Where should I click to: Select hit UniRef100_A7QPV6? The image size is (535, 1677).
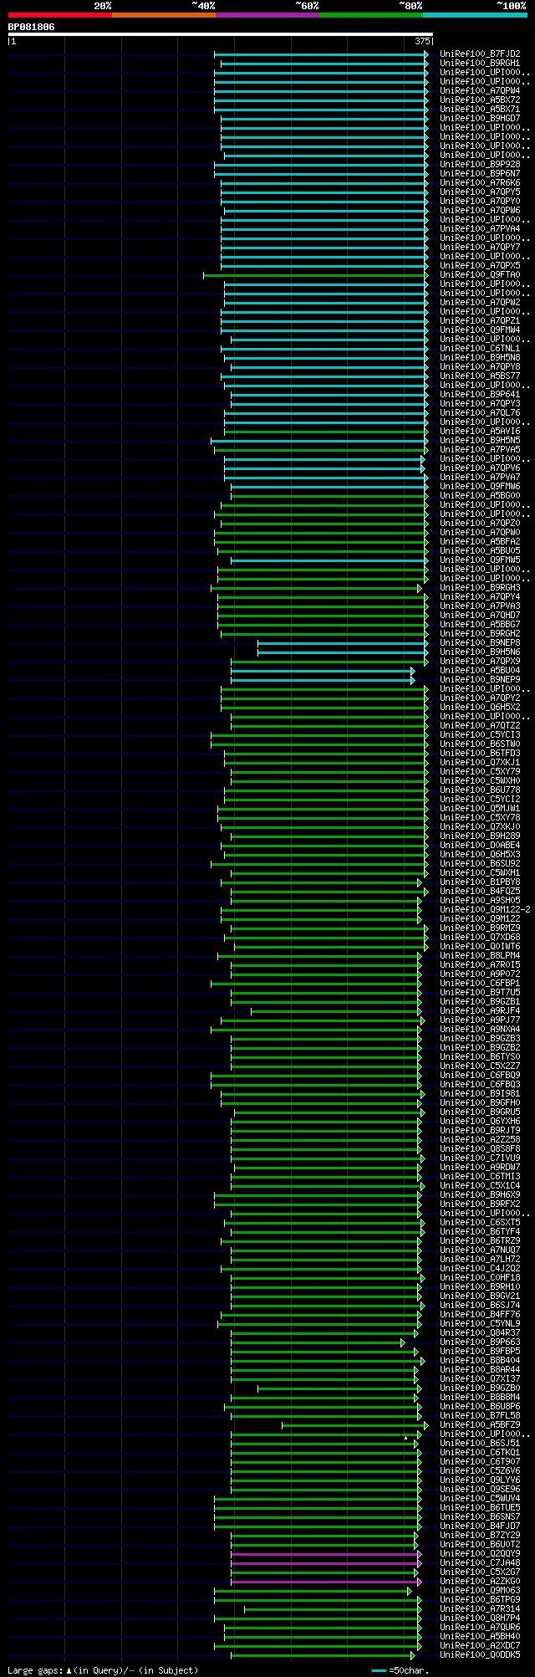click(480, 468)
